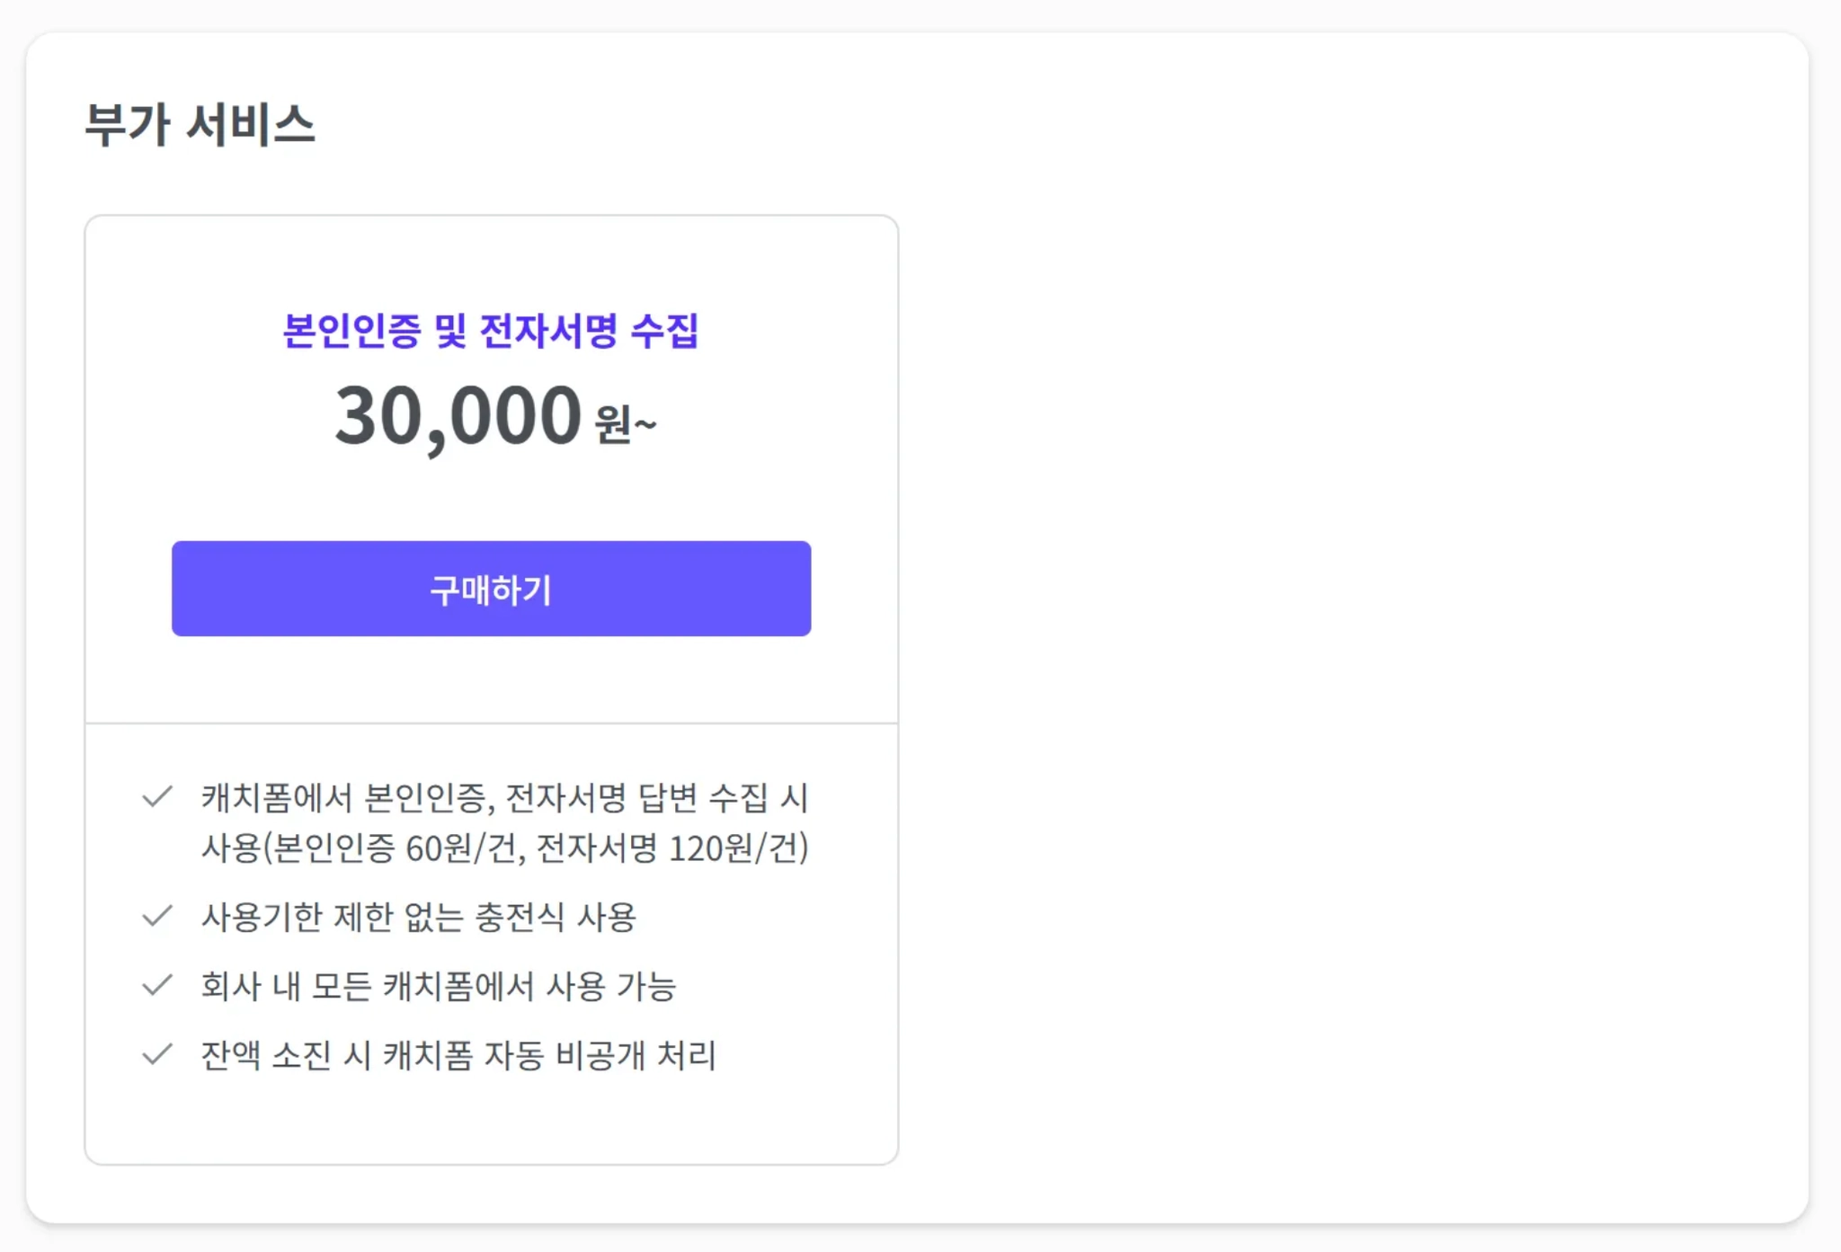Open the 본인인증 및 전자서명 수집 title
Image resolution: width=1841 pixels, height=1252 pixels.
pos(491,331)
